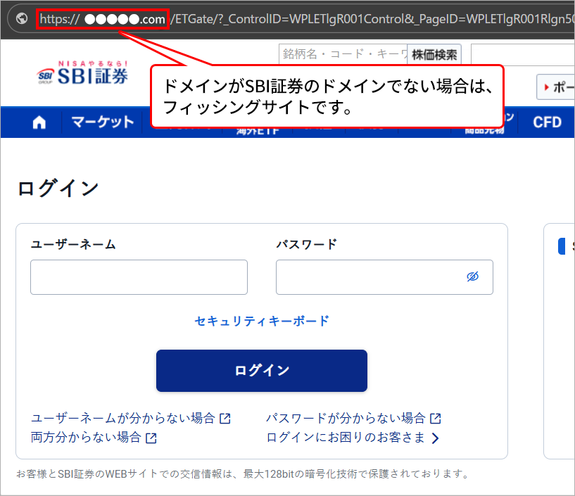Screen dimensions: 575x496
Task: Open the 両方分からない場合 link
Action: click(x=86, y=438)
